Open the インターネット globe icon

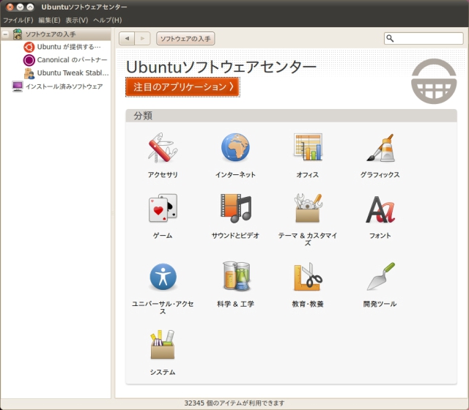(x=235, y=147)
